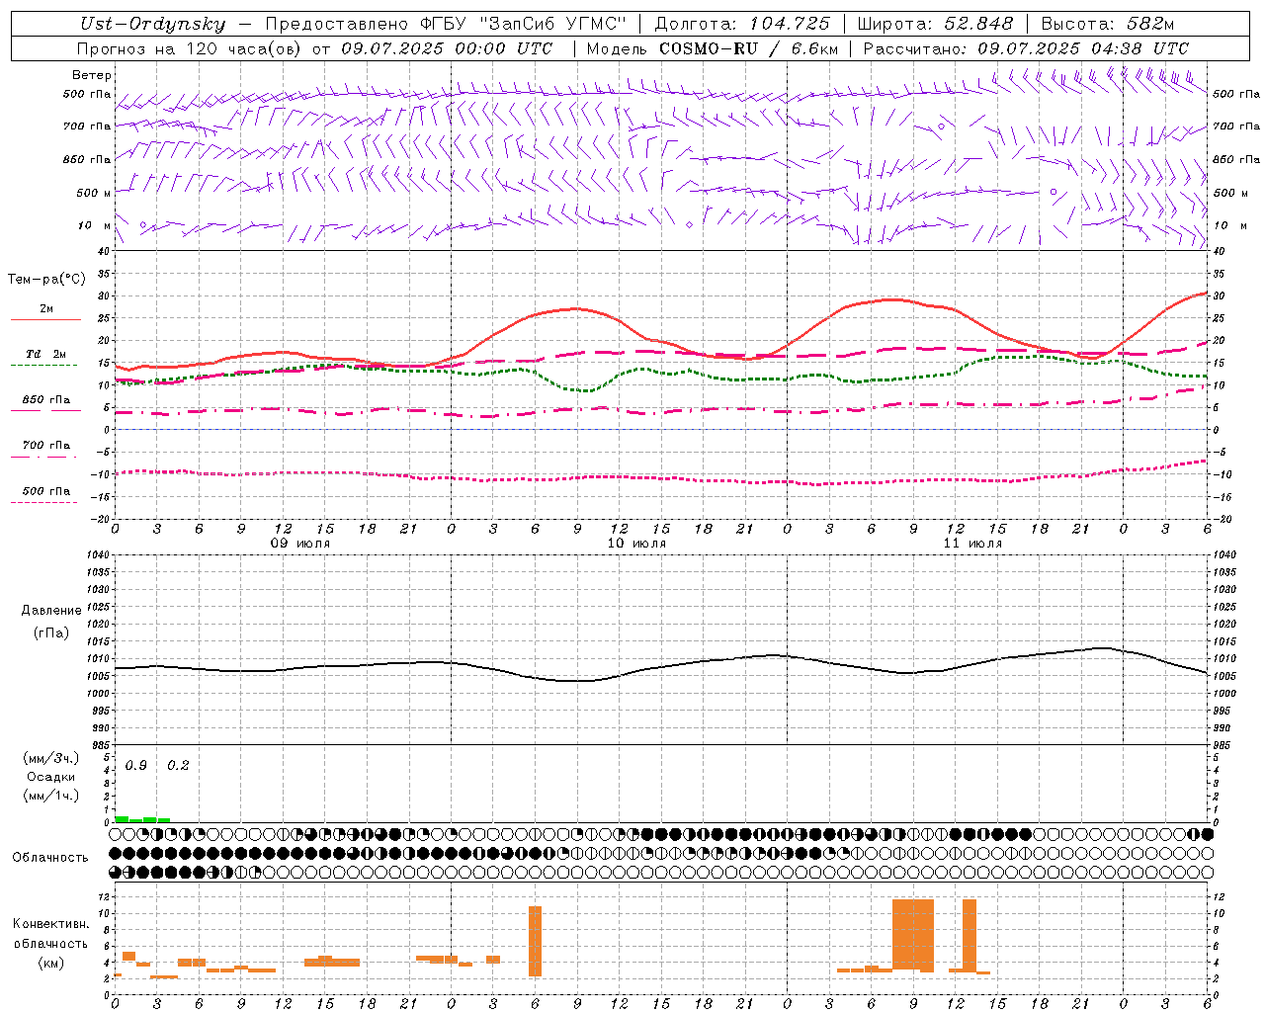Click the 850 гПа temperature legend entry
This screenshot has width=1265, height=1012.
45,400
